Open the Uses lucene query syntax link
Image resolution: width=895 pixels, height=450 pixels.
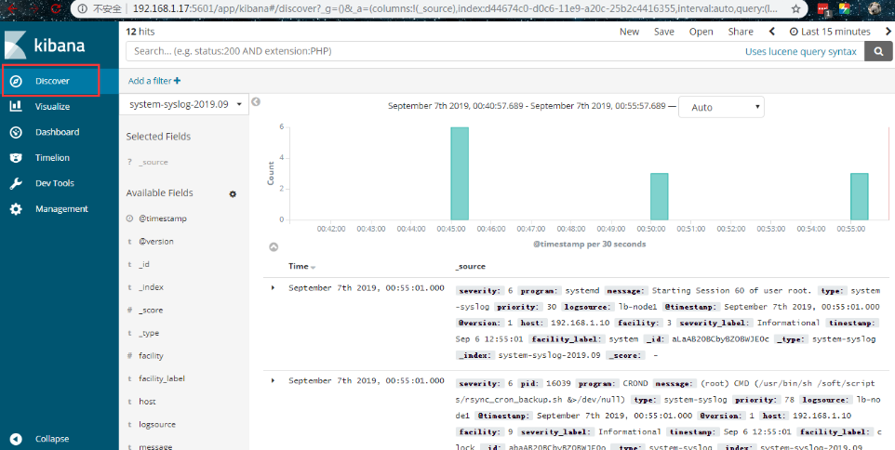tap(801, 52)
